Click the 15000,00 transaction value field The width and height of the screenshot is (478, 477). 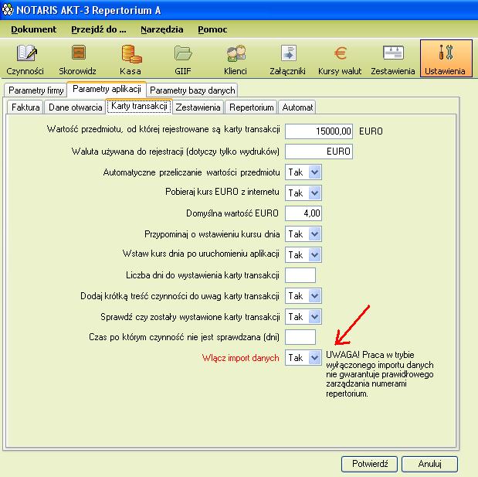[x=319, y=131]
